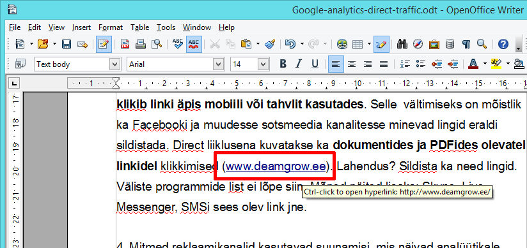Click Decrease Indent

point(437,64)
